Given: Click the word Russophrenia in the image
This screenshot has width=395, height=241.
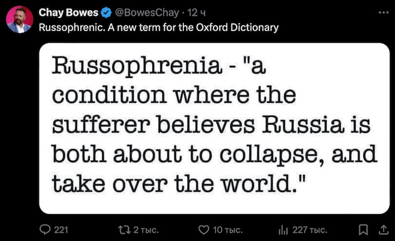Looking at the screenshot, I should [x=137, y=67].
